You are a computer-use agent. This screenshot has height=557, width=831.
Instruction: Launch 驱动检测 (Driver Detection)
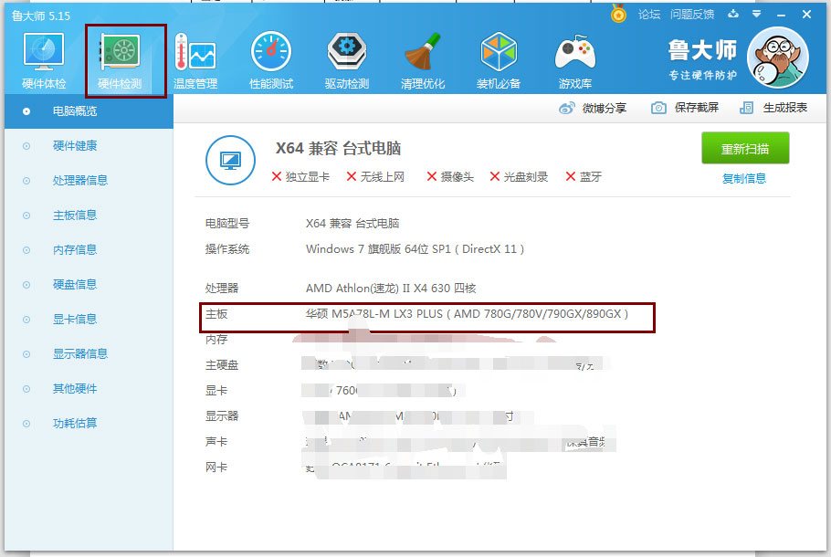pyautogui.click(x=346, y=57)
